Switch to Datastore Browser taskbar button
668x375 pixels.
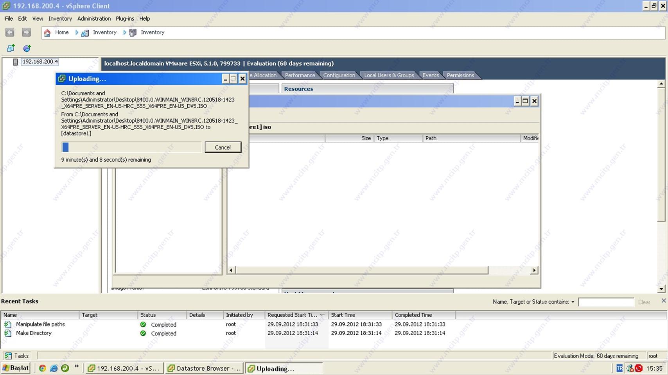point(204,368)
